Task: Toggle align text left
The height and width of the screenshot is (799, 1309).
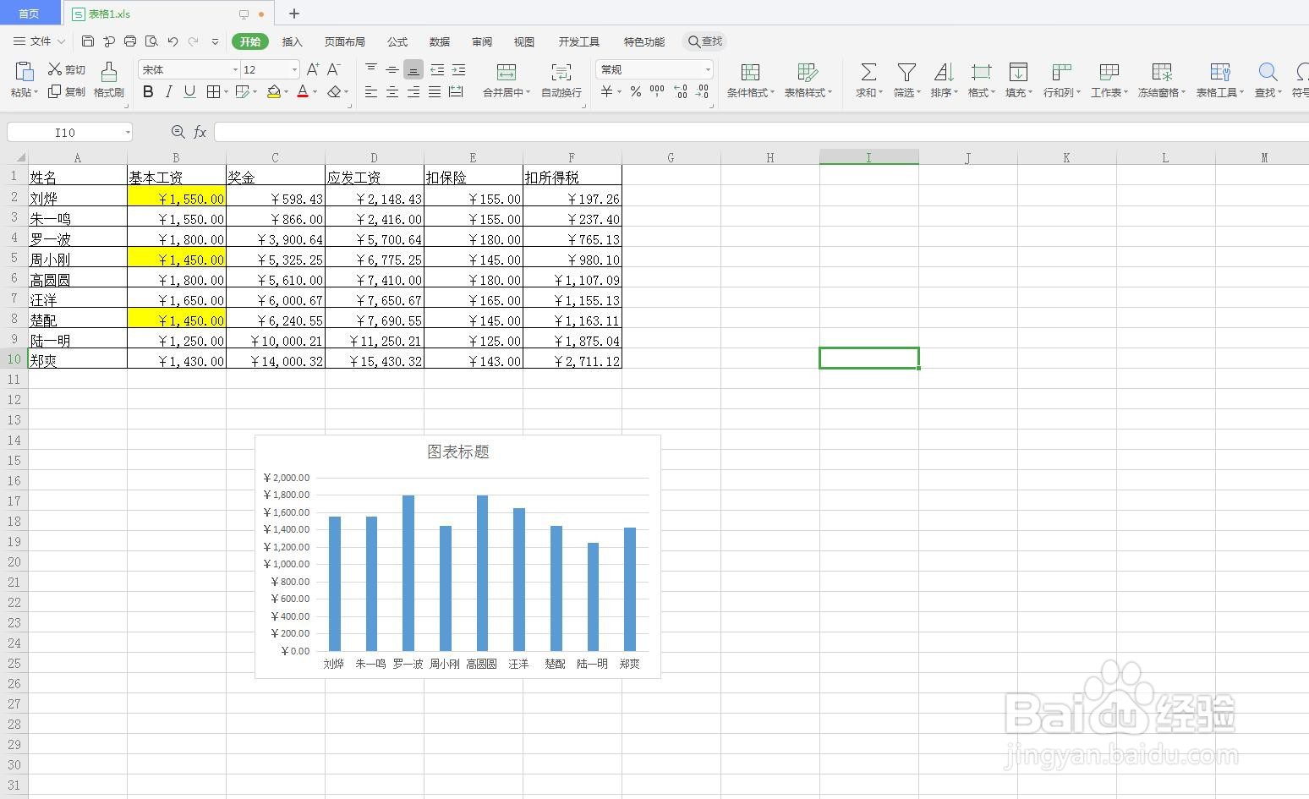Action: pos(371,91)
